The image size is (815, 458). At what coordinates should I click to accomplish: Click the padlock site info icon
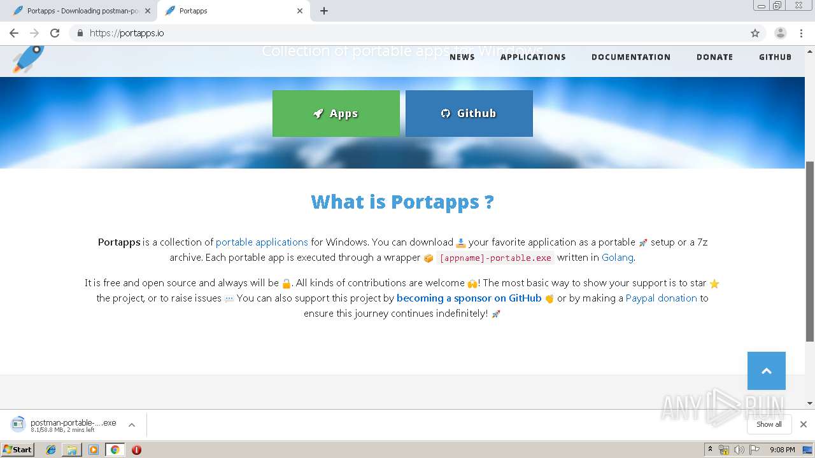80,33
